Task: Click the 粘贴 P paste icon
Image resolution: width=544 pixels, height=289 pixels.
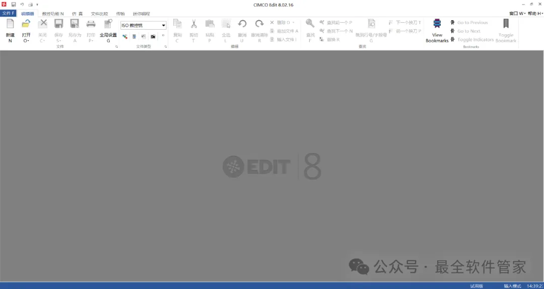Action: [x=210, y=24]
